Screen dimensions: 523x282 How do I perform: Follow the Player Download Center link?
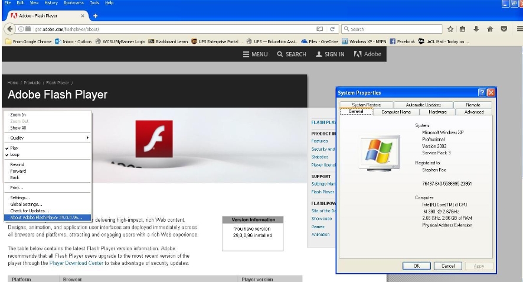[76, 263]
